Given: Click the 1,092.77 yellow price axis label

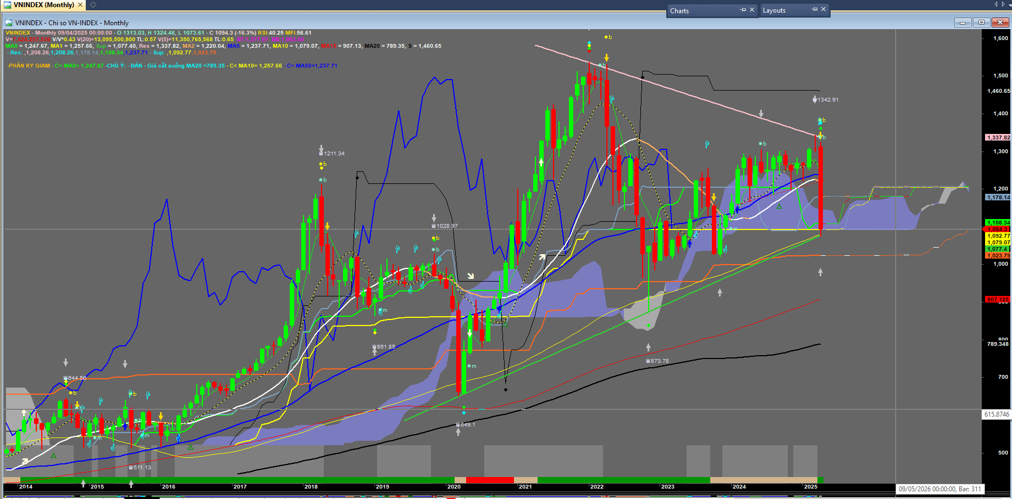Looking at the screenshot, I should [x=998, y=236].
